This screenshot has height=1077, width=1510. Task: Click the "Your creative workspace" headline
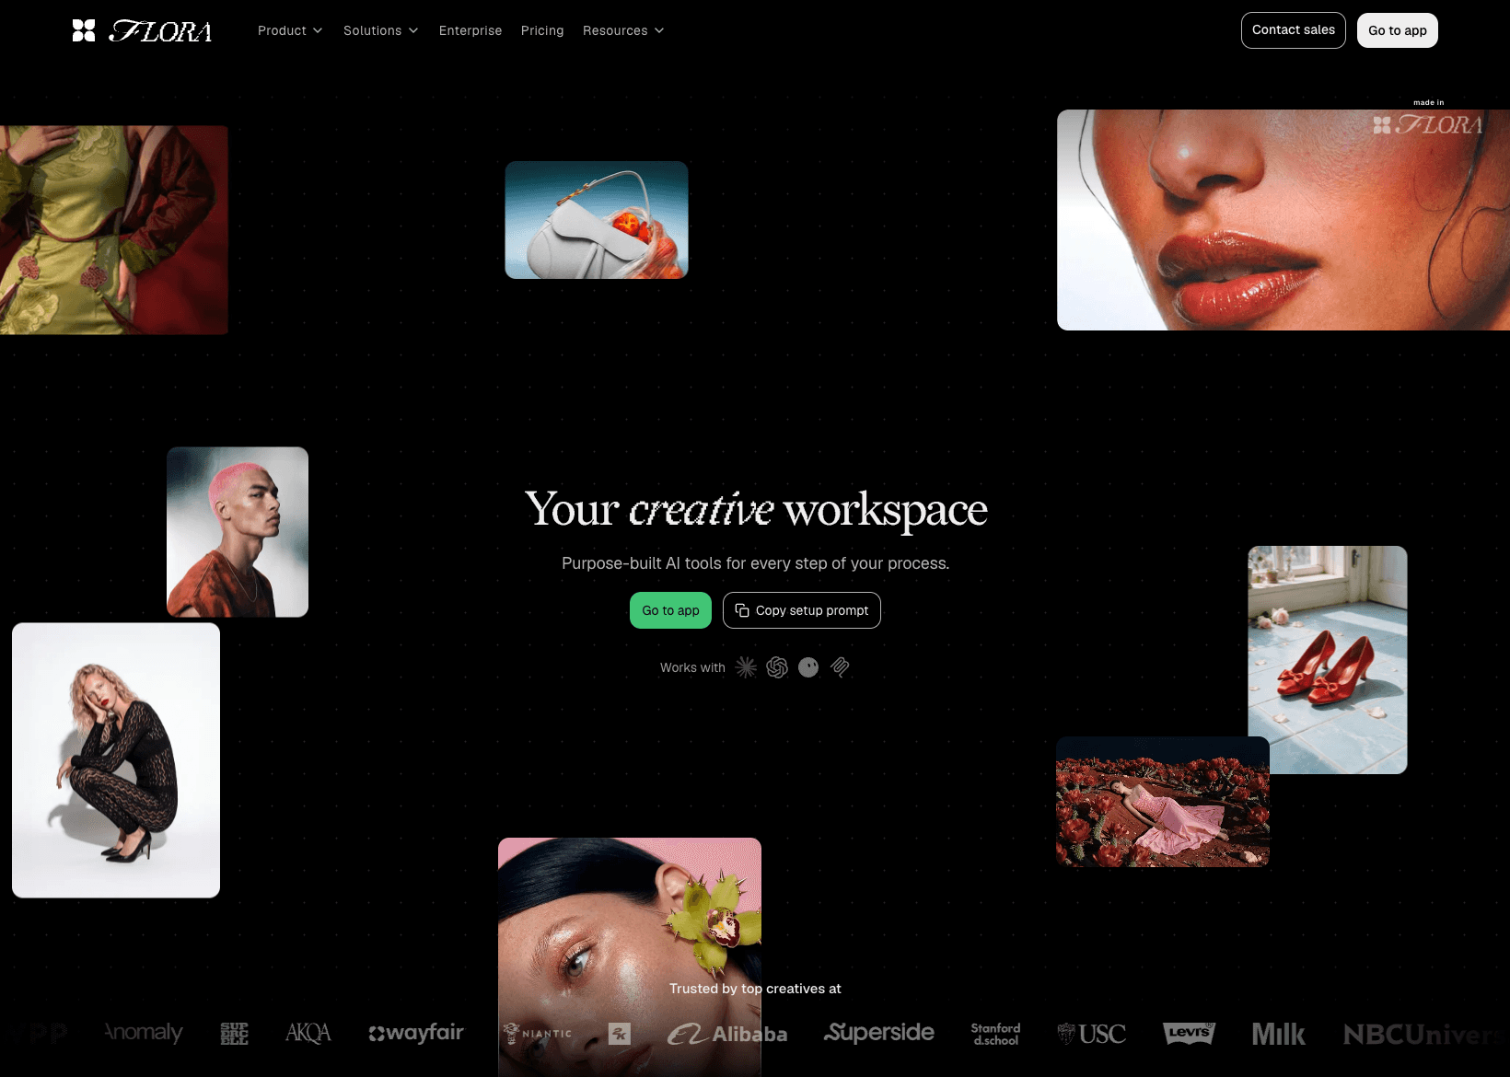coord(756,509)
